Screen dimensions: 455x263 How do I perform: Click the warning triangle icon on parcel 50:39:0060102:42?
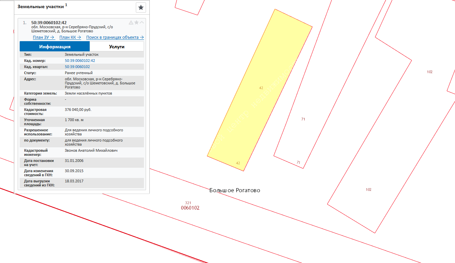(x=131, y=22)
